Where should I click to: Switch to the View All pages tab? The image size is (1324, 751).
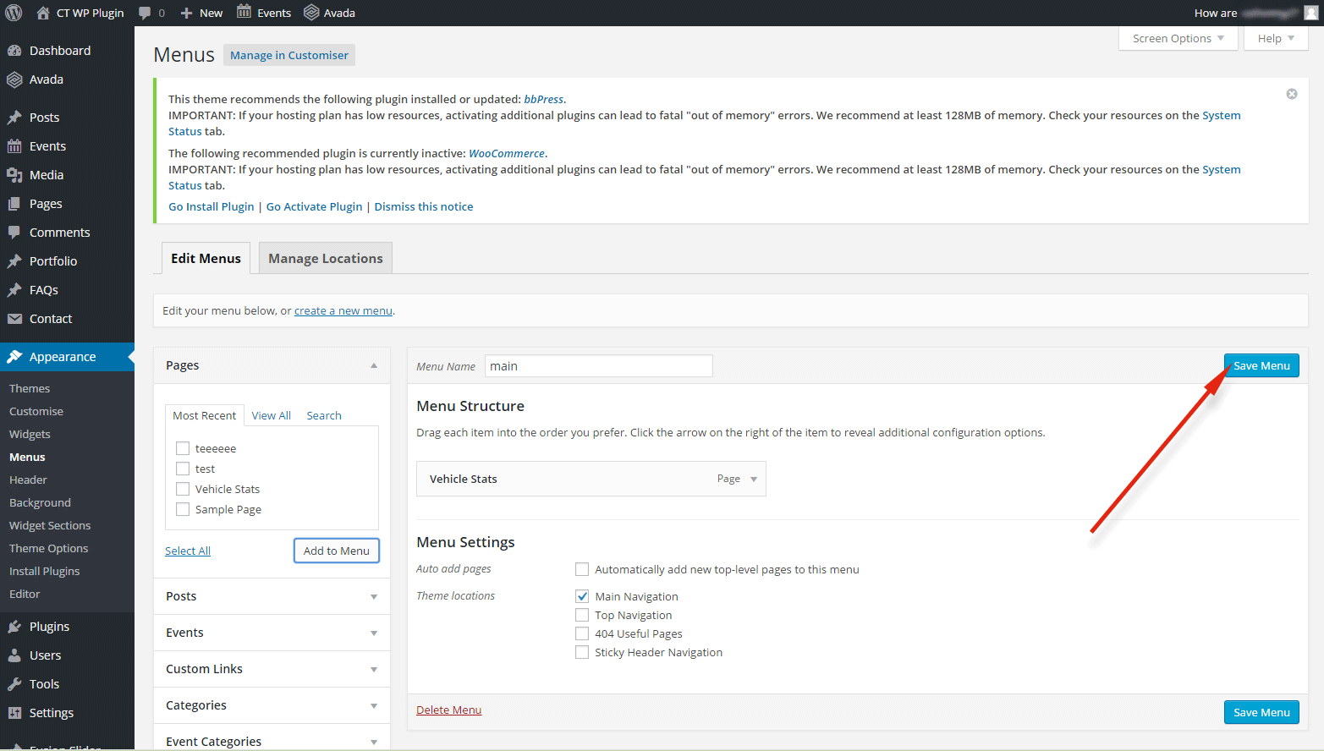pos(271,415)
